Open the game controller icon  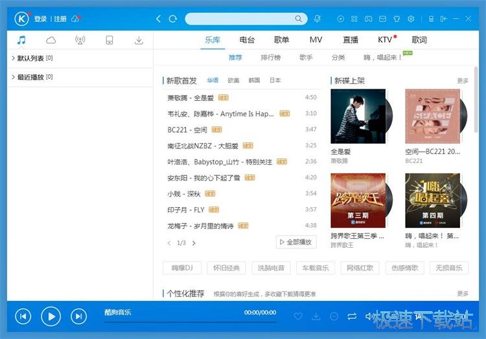[368, 19]
